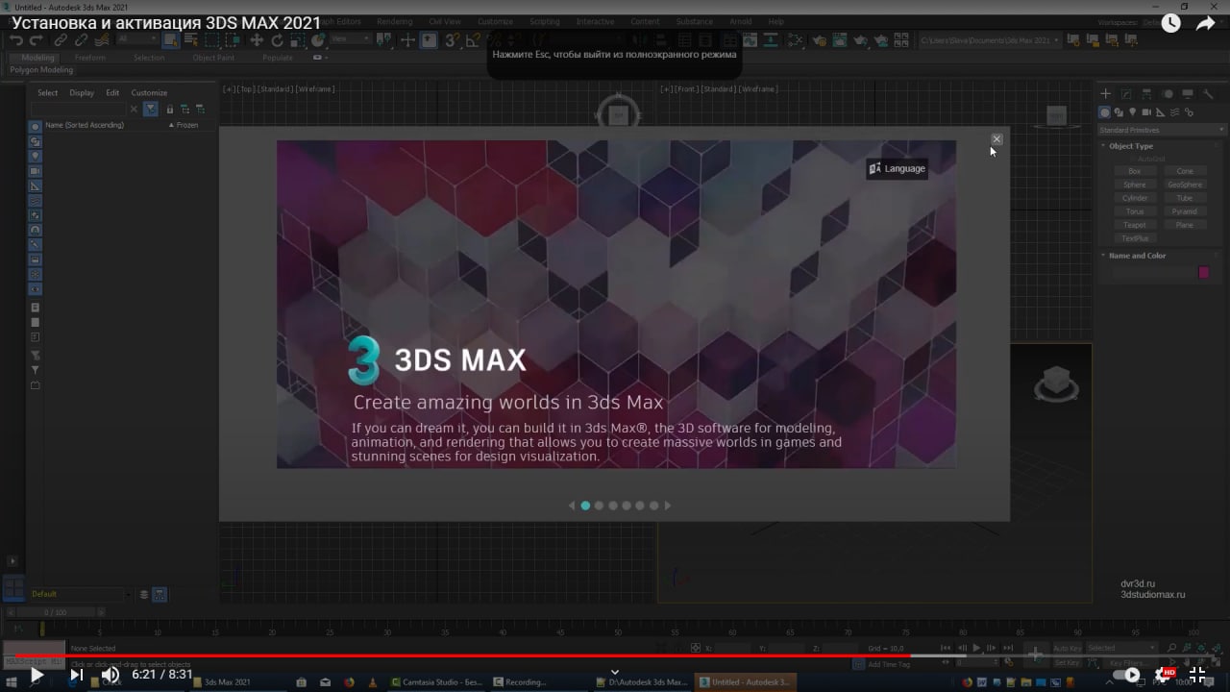Viewport: 1230px width, 692px height.
Task: Click the Pyramid primitive button
Action: 1185,211
